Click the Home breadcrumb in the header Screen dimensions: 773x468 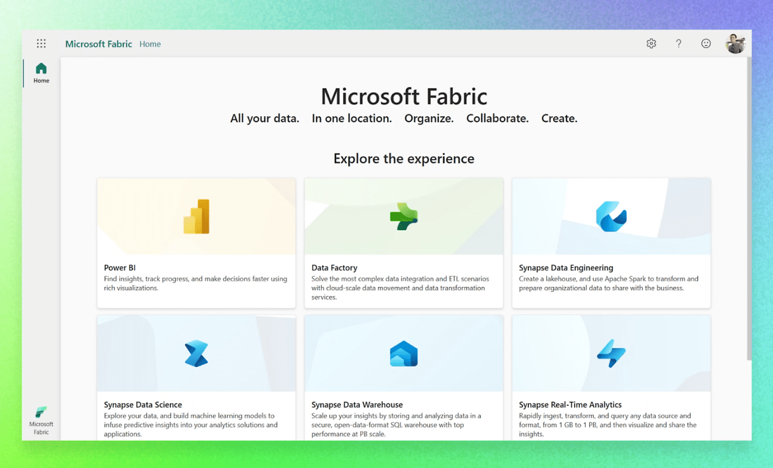150,44
